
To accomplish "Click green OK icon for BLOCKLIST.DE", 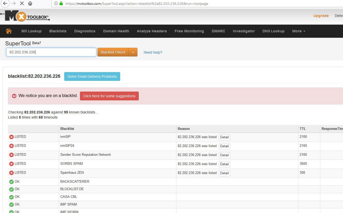I will (x=12, y=190).
